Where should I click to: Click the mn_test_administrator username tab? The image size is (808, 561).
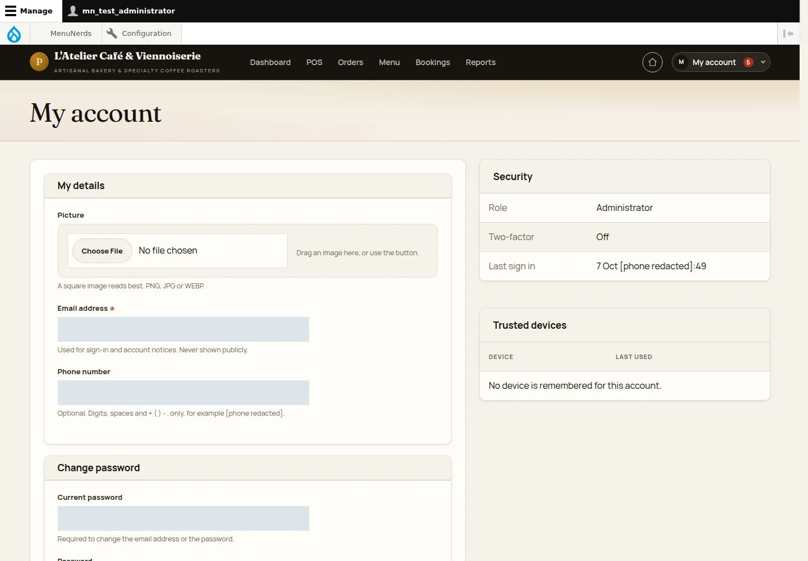pos(122,11)
